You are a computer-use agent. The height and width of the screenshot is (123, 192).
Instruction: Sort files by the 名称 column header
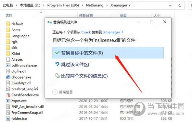(9, 16)
